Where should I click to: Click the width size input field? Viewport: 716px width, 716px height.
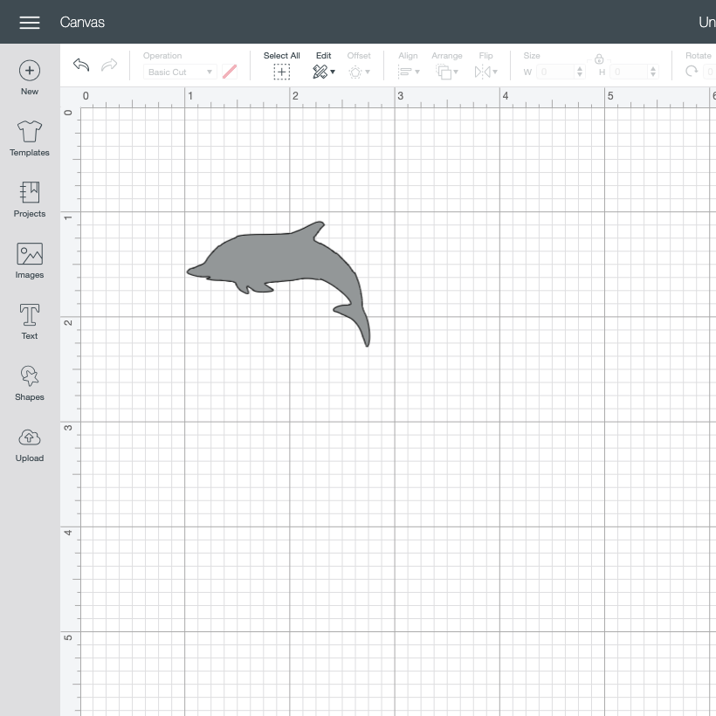pos(555,72)
